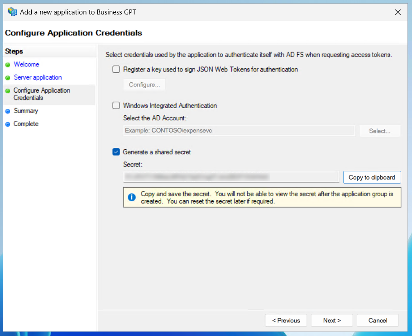Click the 'Select credentials used by the application' description
Screen dimensions: 412x336
coord(249,55)
